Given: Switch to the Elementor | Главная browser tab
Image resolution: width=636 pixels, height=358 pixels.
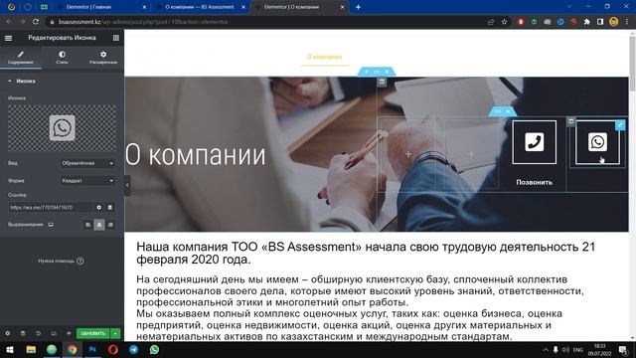Looking at the screenshot, I should point(101,7).
